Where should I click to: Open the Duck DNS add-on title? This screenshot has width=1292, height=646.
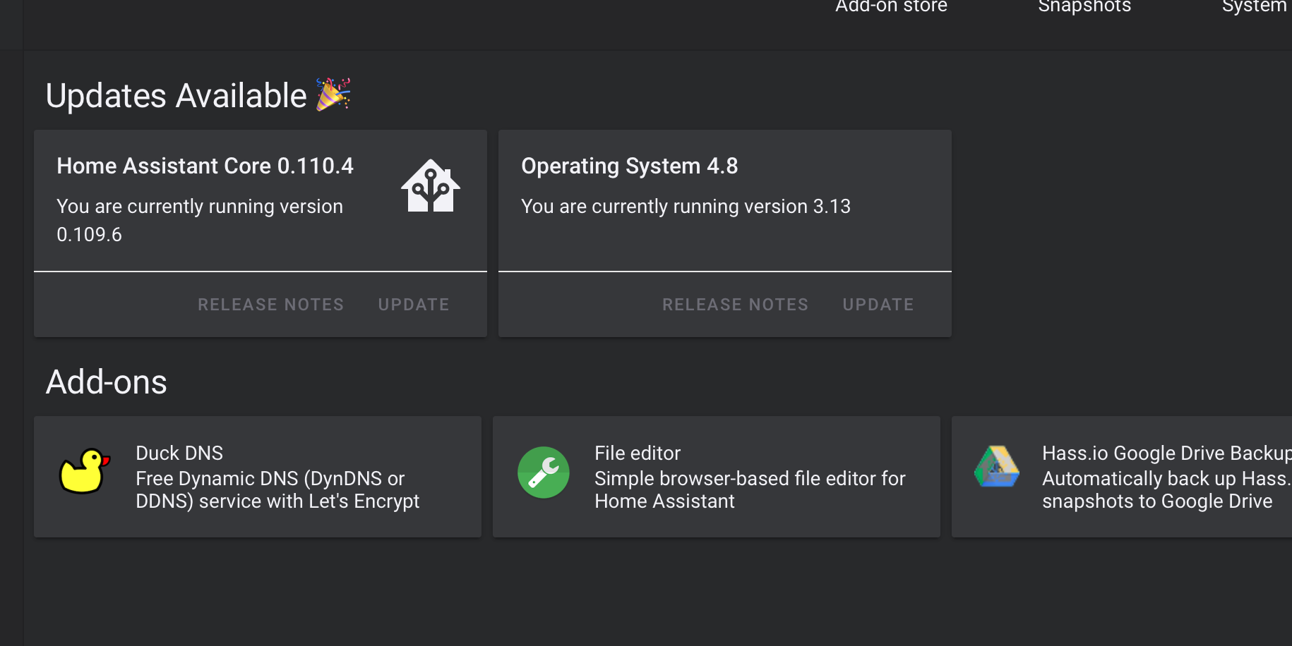click(x=179, y=453)
